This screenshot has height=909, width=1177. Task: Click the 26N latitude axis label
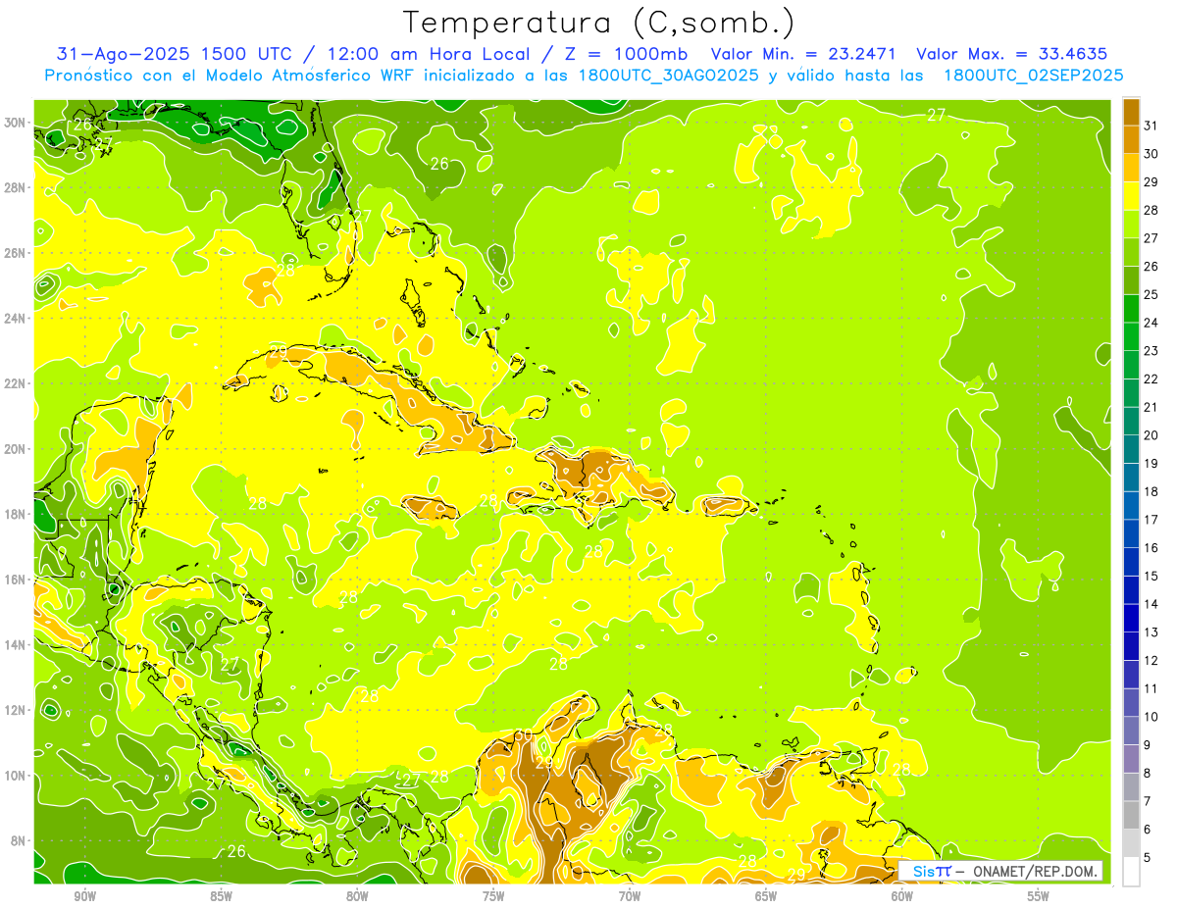coord(14,253)
